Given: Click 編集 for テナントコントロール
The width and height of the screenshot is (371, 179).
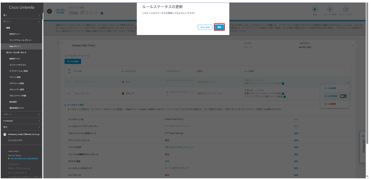Looking at the screenshot, I should [296, 140].
